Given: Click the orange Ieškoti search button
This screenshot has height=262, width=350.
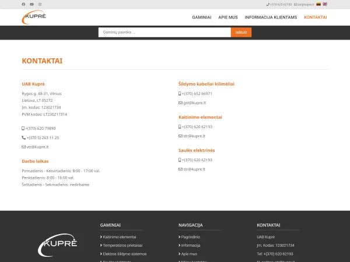Looking at the screenshot, I should [x=241, y=32].
